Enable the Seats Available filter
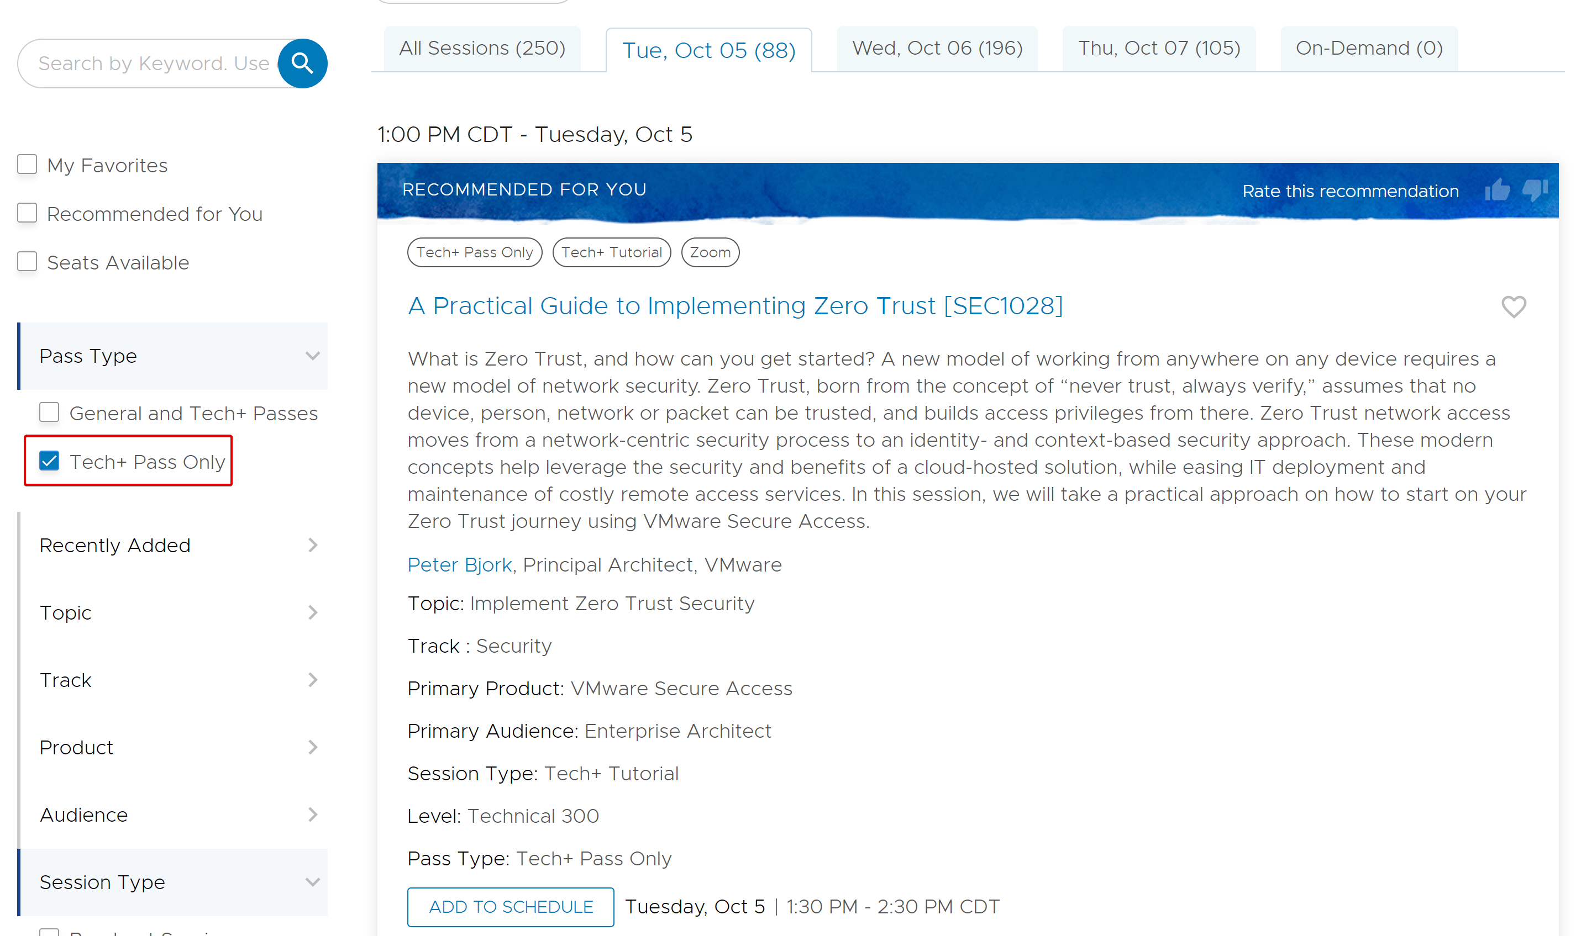The image size is (1581, 936). (27, 262)
